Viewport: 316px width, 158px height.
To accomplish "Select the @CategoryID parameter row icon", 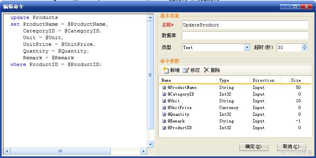I will [164, 94].
